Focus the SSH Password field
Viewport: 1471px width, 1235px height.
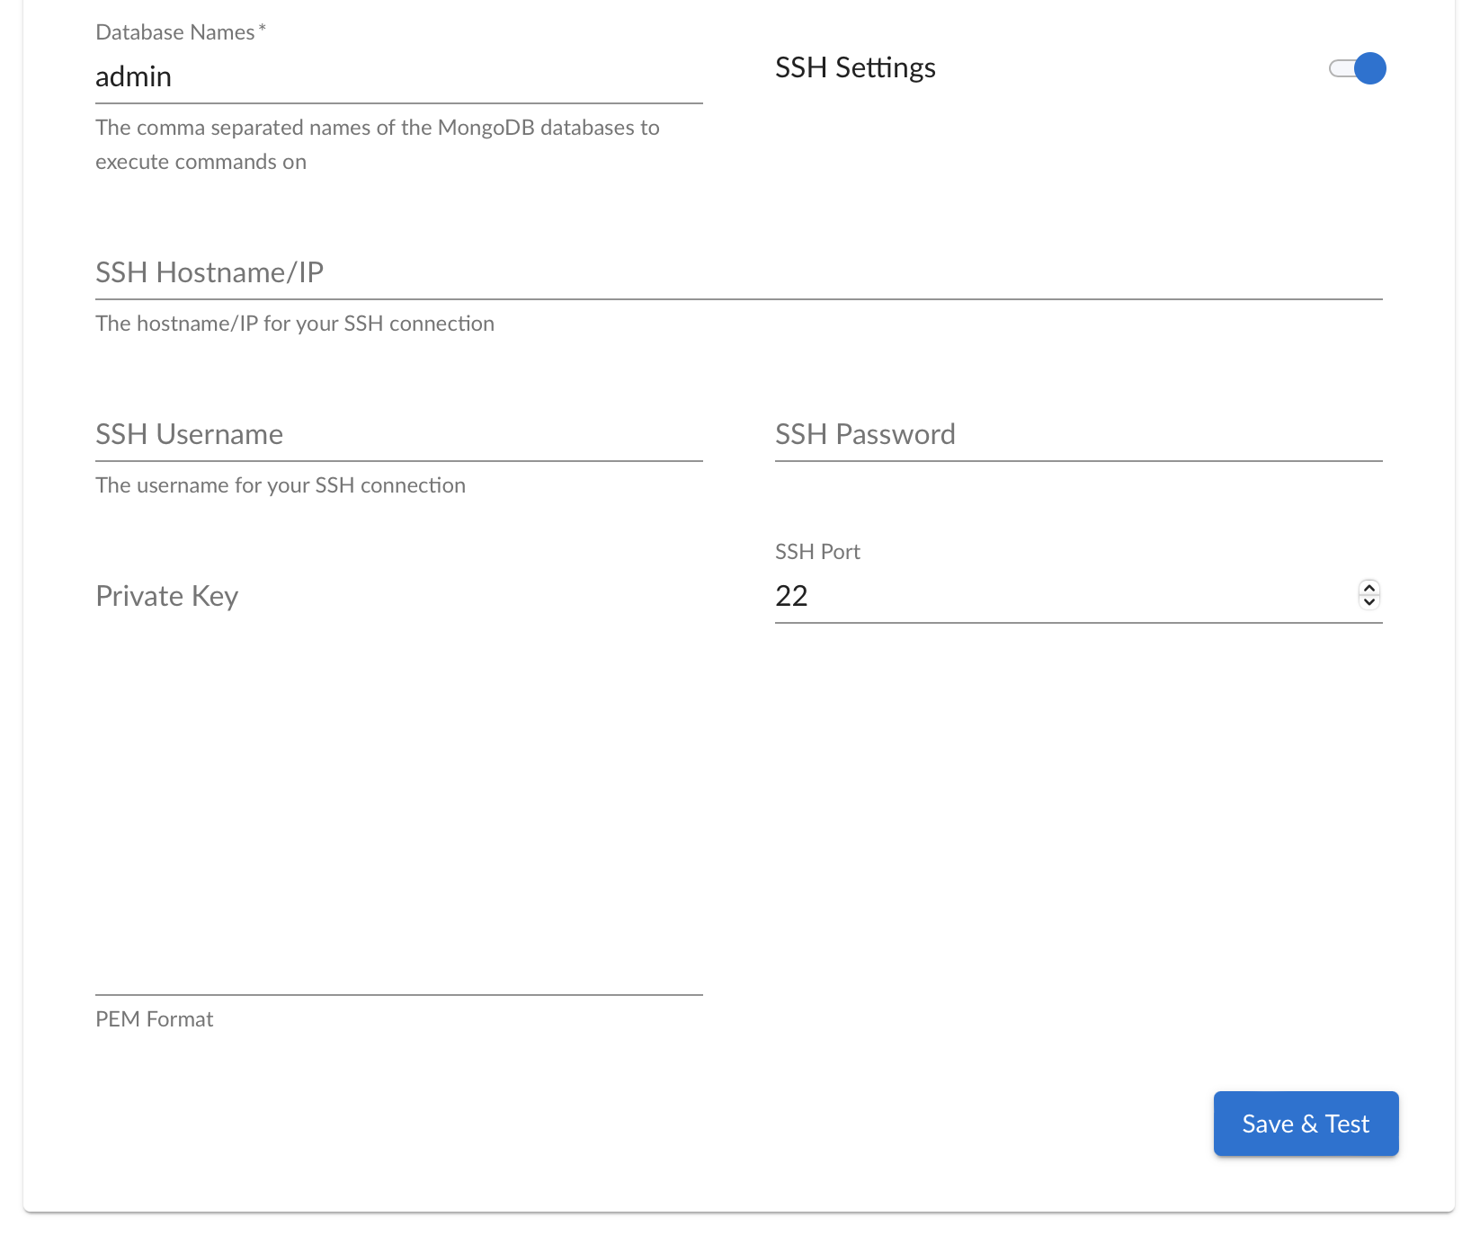point(1077,435)
